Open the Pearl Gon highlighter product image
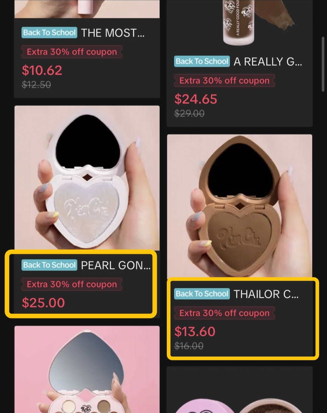This screenshot has width=327, height=413. click(87, 178)
